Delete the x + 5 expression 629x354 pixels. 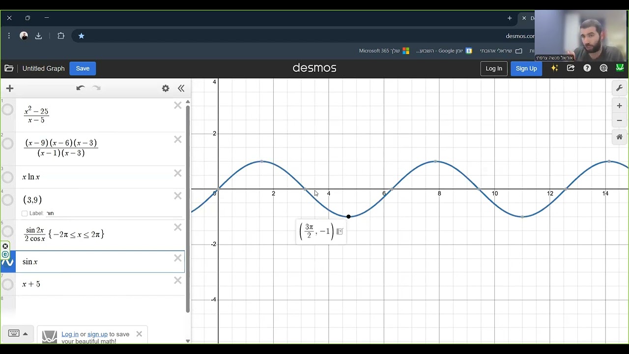(x=178, y=280)
